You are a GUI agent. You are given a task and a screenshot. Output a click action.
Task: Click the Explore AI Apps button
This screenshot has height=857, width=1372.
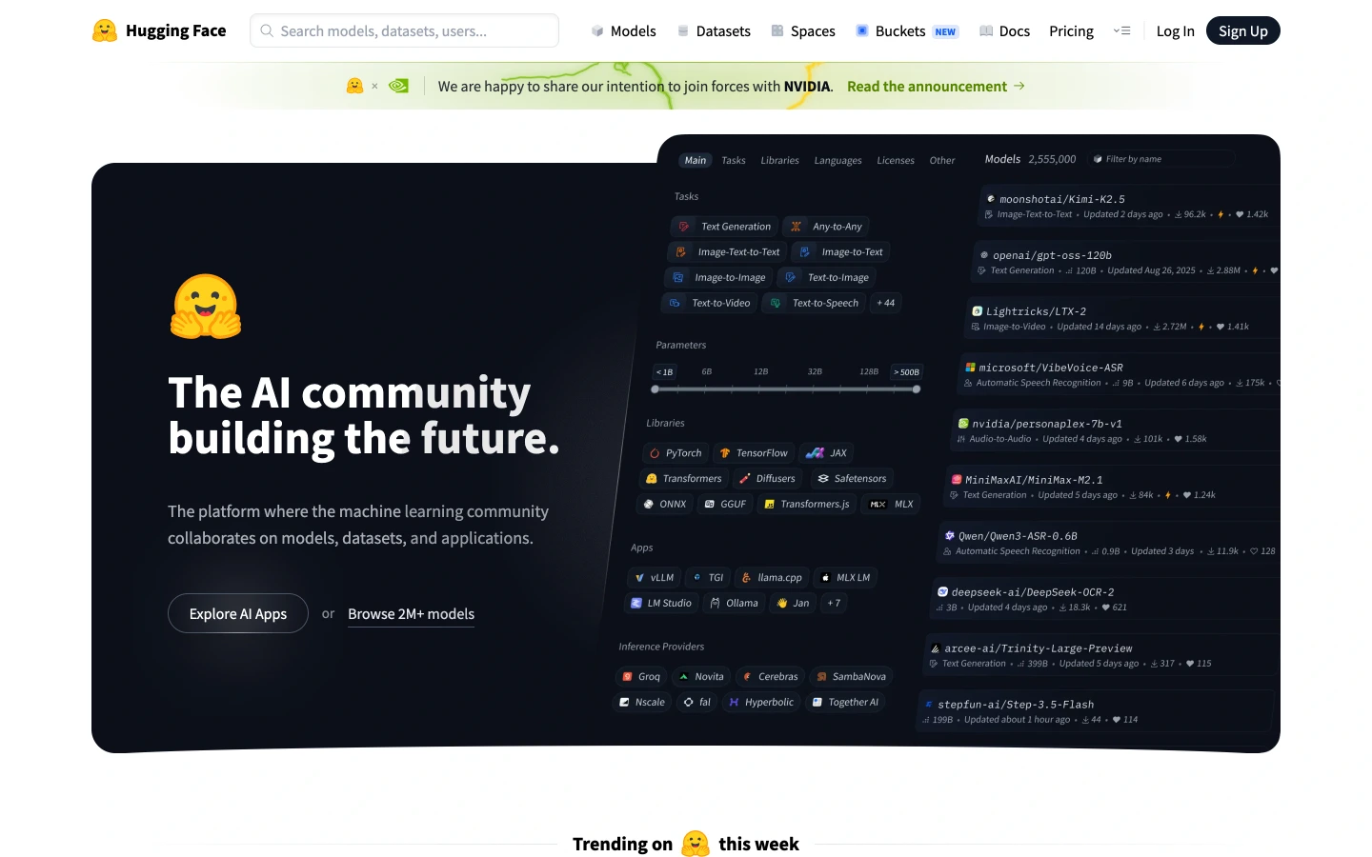[238, 614]
